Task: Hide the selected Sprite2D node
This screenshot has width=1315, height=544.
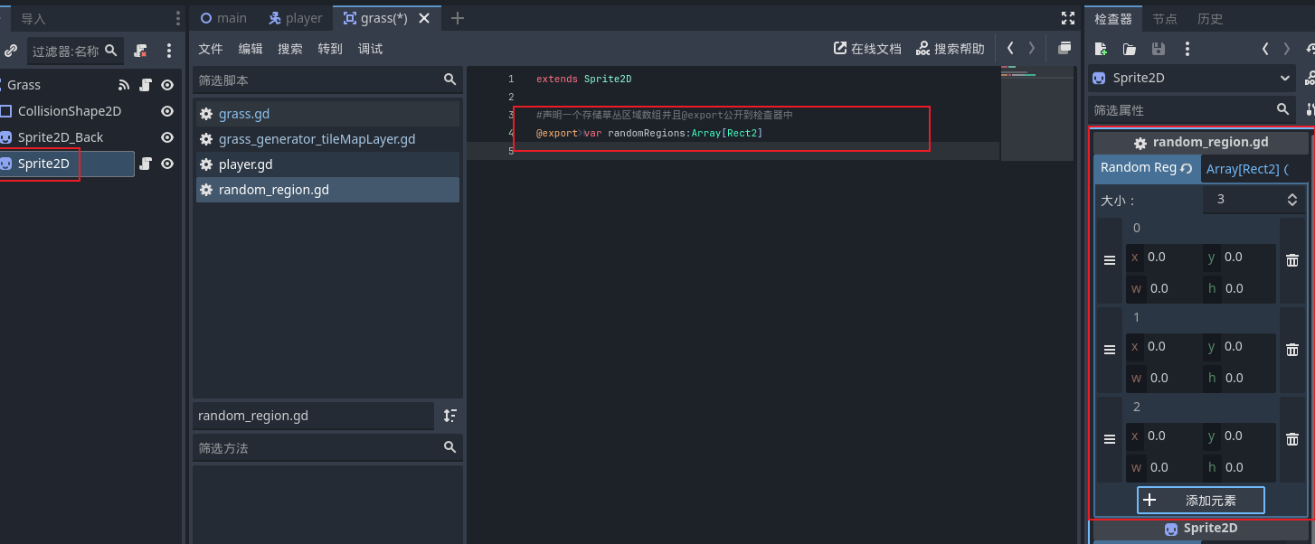Action: [x=167, y=164]
